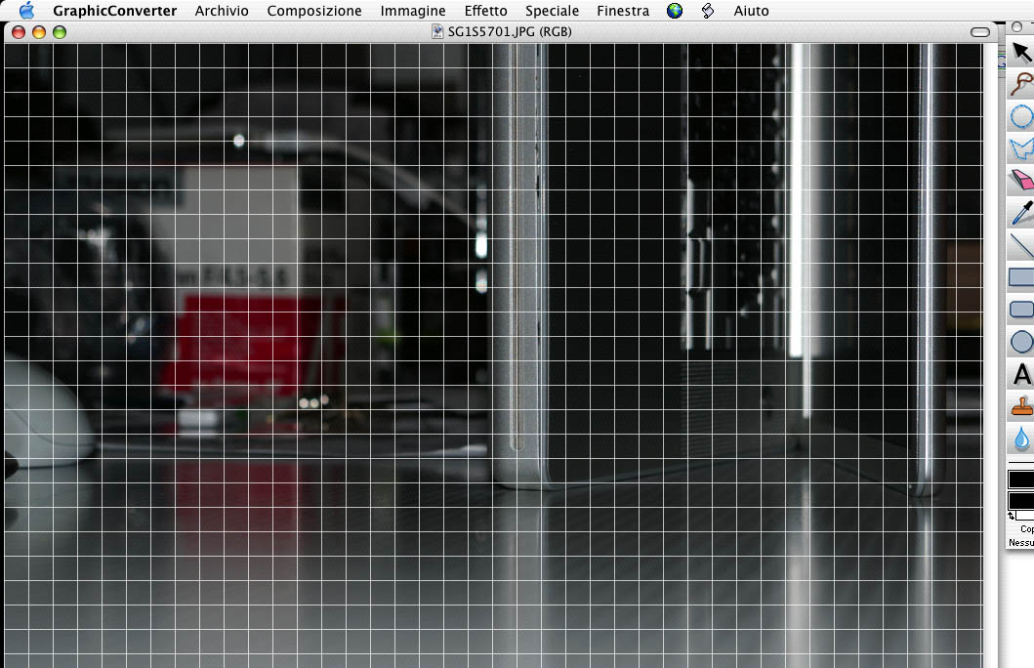The width and height of the screenshot is (1034, 668).
Task: Pick the polygon selection tool
Action: tap(1021, 149)
